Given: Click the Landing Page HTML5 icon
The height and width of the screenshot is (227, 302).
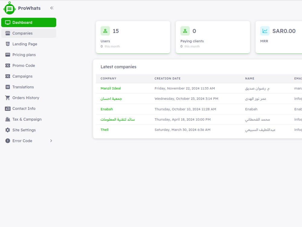Looking at the screenshot, I should click(8, 44).
